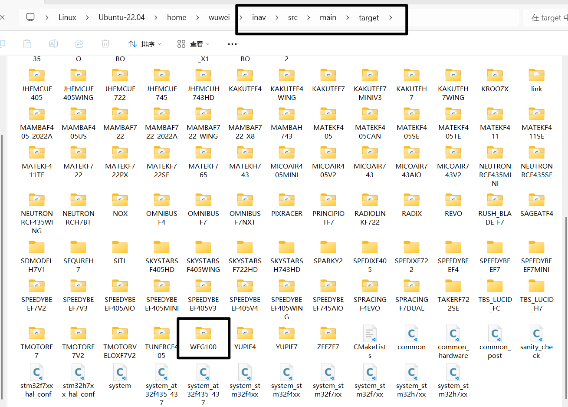Select the sanity_check C source file
The height and width of the screenshot is (407, 568).
(x=536, y=334)
